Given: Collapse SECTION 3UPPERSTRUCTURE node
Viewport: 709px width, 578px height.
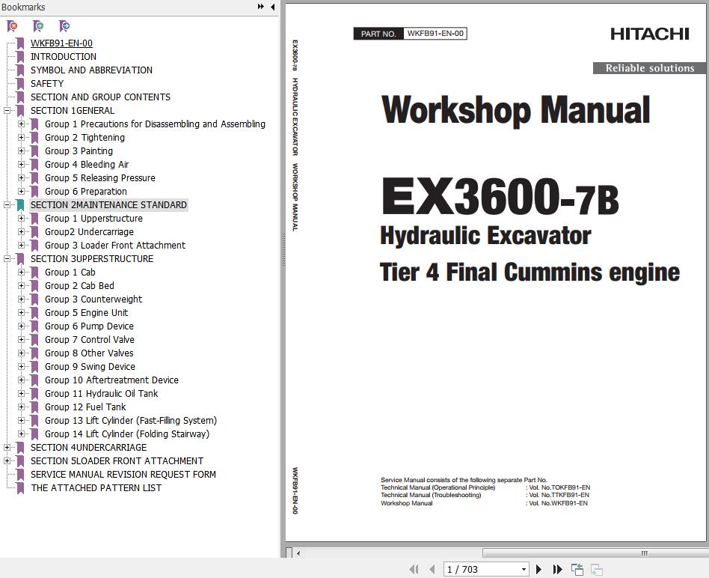Looking at the screenshot, I should point(7,259).
